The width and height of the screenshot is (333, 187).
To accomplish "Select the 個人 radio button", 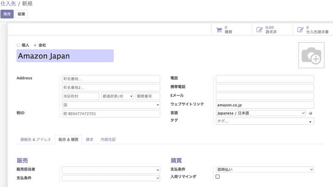I will click(x=18, y=45).
